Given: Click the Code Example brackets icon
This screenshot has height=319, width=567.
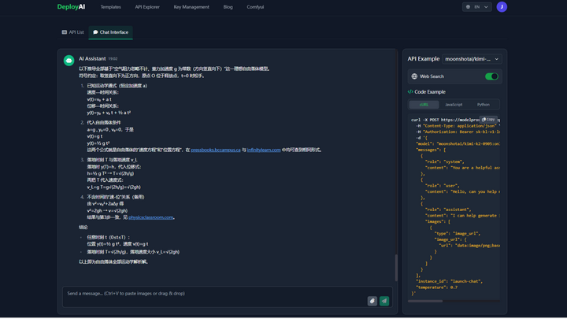Looking at the screenshot, I should [410, 92].
